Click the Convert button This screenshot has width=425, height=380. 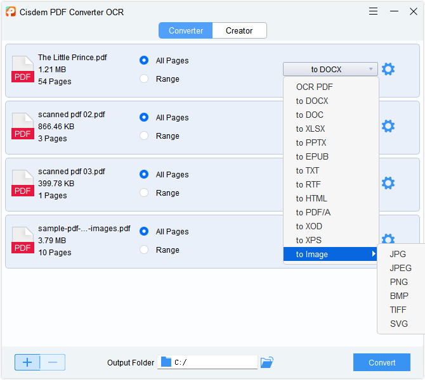382,362
